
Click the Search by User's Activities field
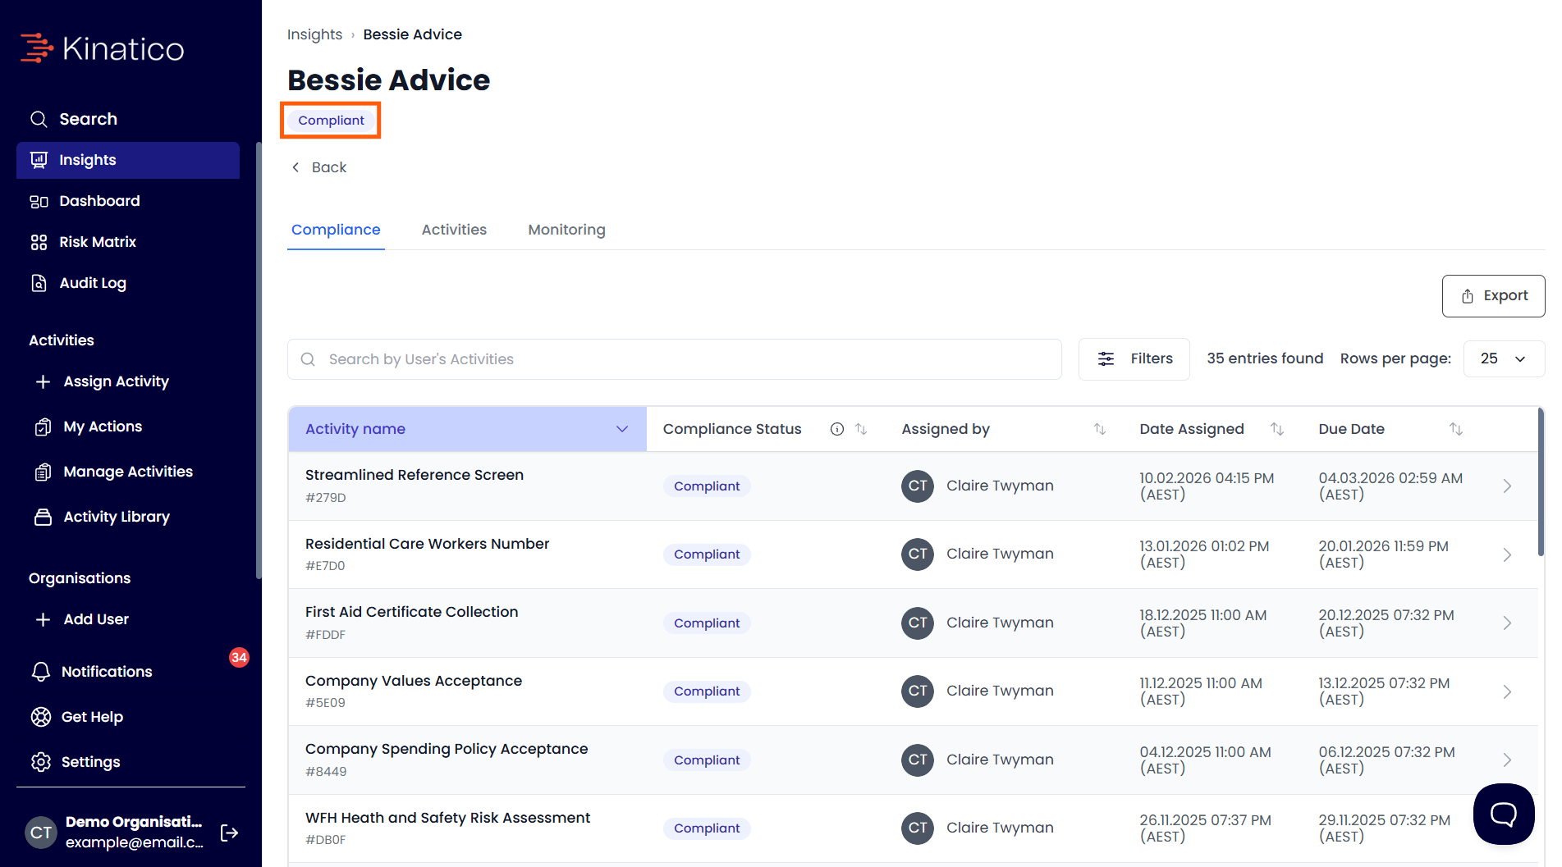tap(674, 359)
